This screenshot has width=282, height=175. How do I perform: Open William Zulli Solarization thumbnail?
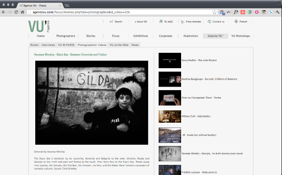pos(170,117)
